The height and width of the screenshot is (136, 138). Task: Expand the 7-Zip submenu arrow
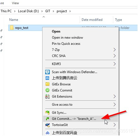[x=115, y=50]
